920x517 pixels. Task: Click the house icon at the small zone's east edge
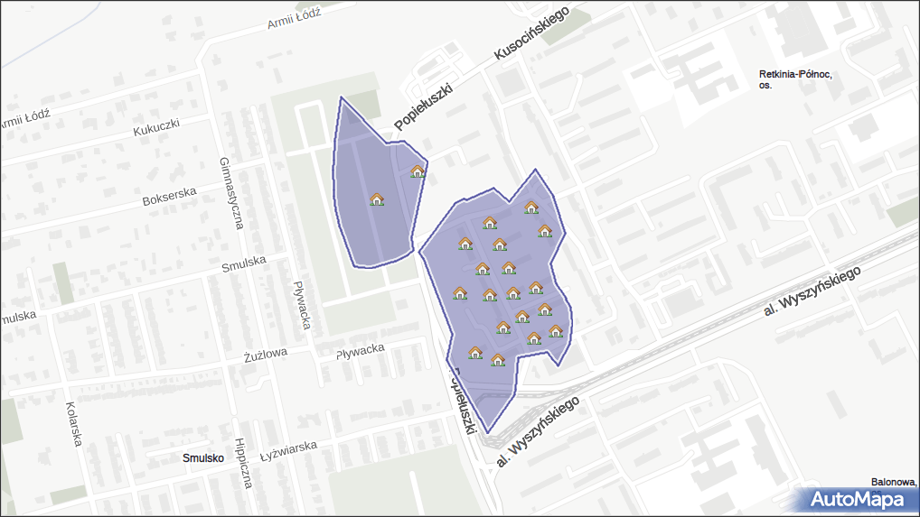point(418,171)
